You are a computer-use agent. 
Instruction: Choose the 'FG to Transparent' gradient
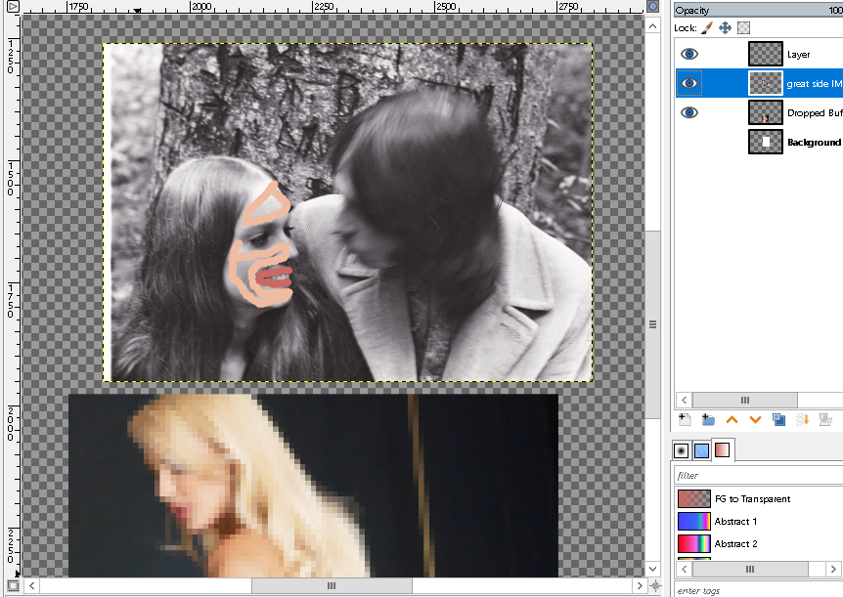(752, 498)
